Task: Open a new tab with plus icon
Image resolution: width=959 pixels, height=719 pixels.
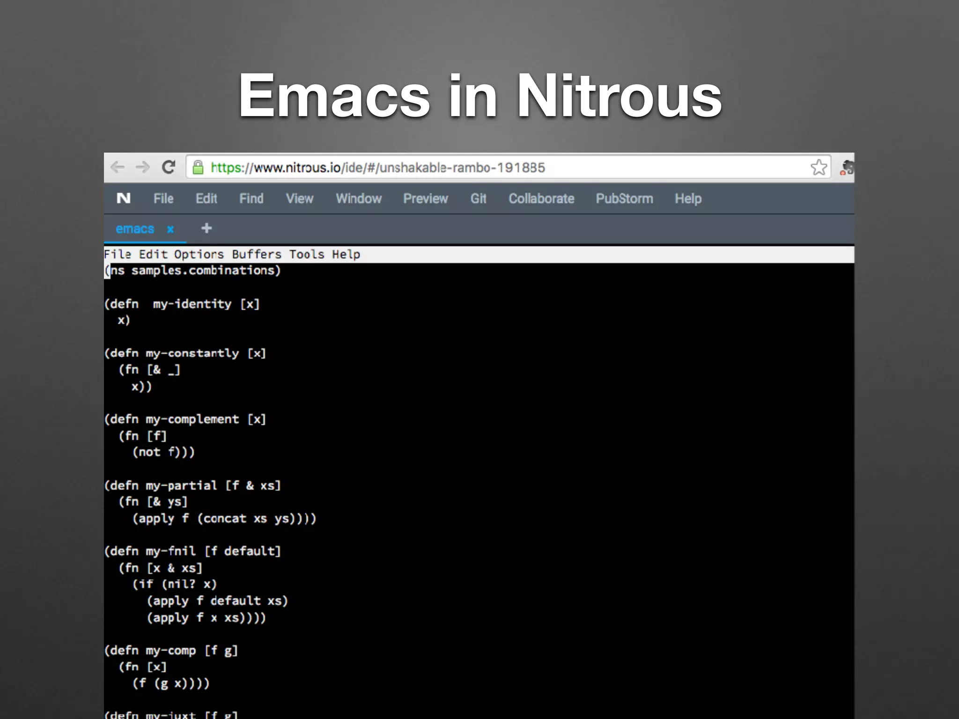Action: point(207,228)
